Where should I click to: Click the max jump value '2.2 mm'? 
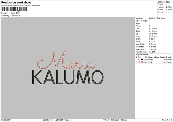pyautogui.click(x=153, y=49)
